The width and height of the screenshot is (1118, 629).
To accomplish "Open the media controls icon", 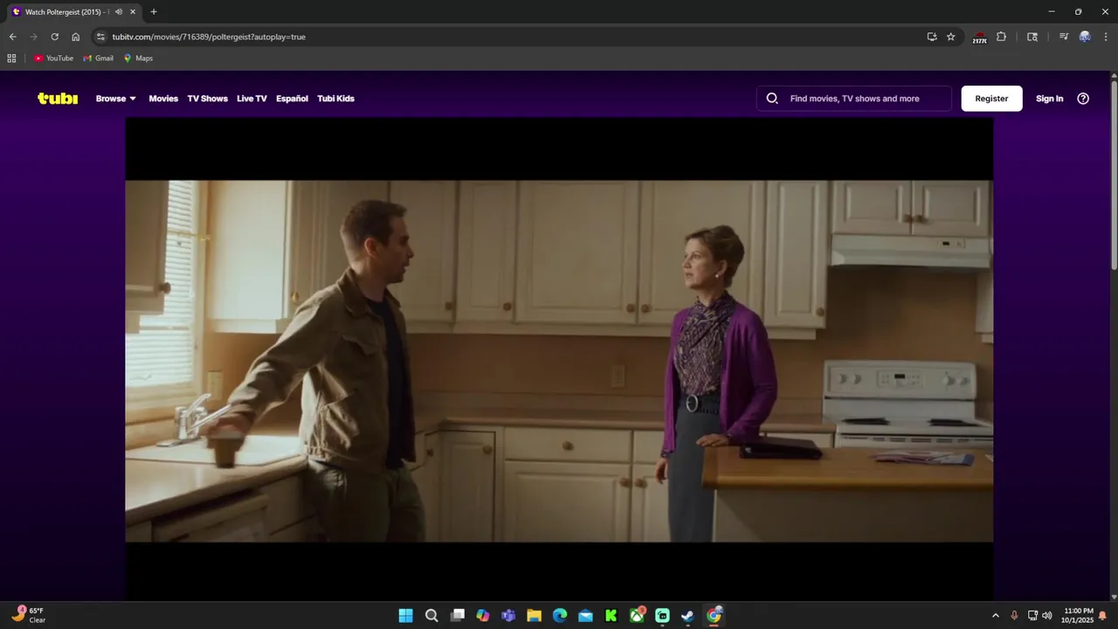I will 1064,37.
